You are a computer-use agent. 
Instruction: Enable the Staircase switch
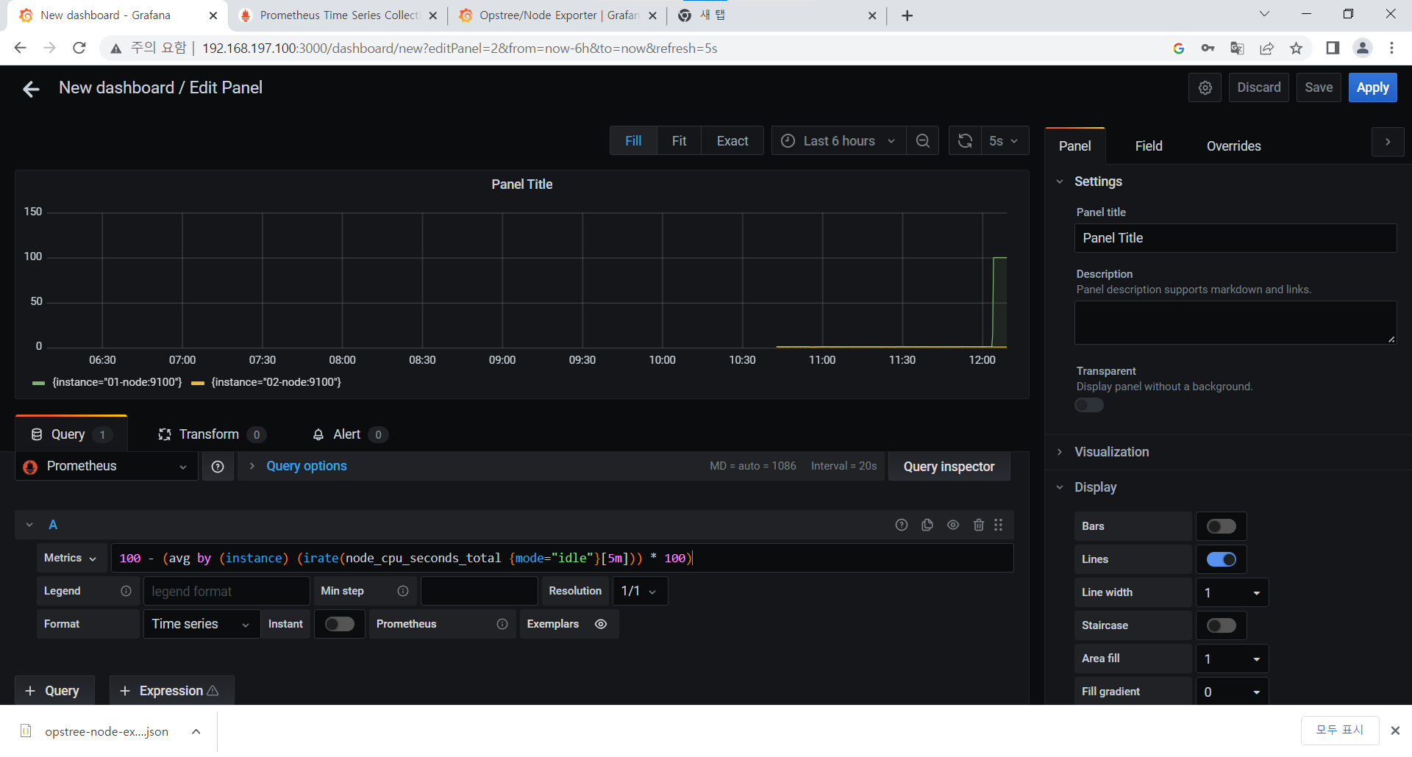click(1222, 625)
